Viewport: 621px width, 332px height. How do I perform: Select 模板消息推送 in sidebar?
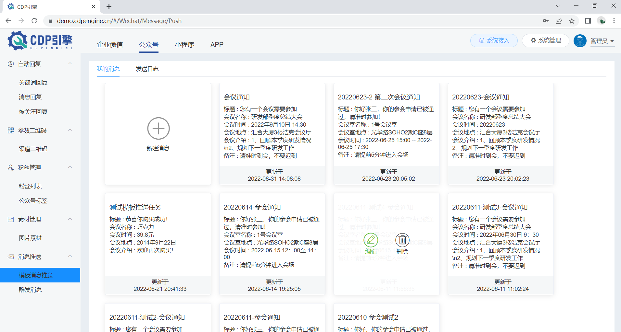(40, 275)
